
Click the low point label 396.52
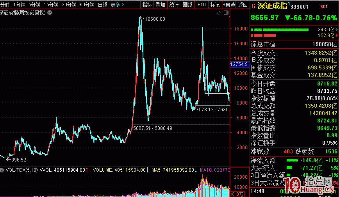click(x=19, y=160)
